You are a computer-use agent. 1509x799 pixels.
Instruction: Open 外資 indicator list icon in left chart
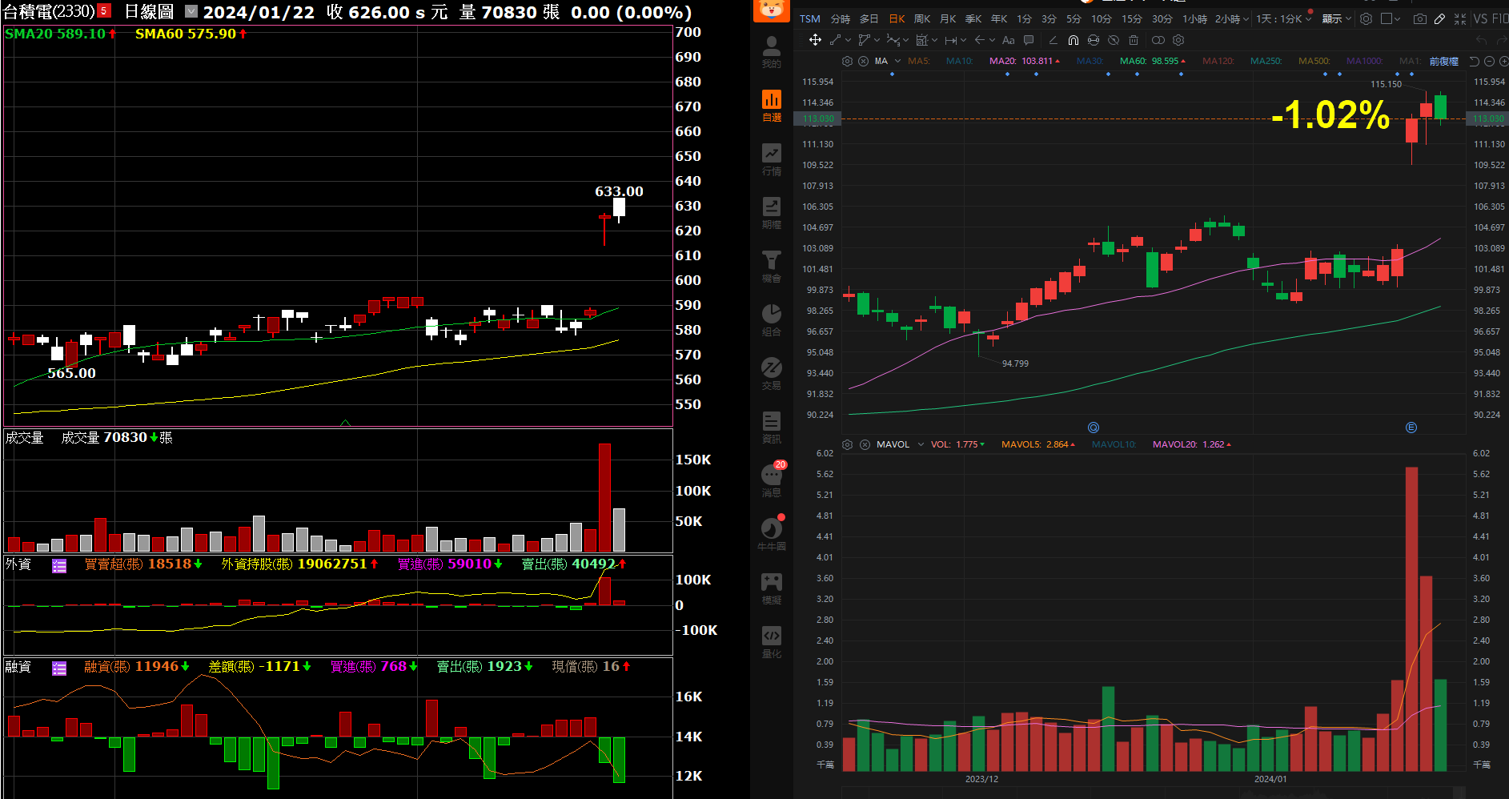(59, 566)
